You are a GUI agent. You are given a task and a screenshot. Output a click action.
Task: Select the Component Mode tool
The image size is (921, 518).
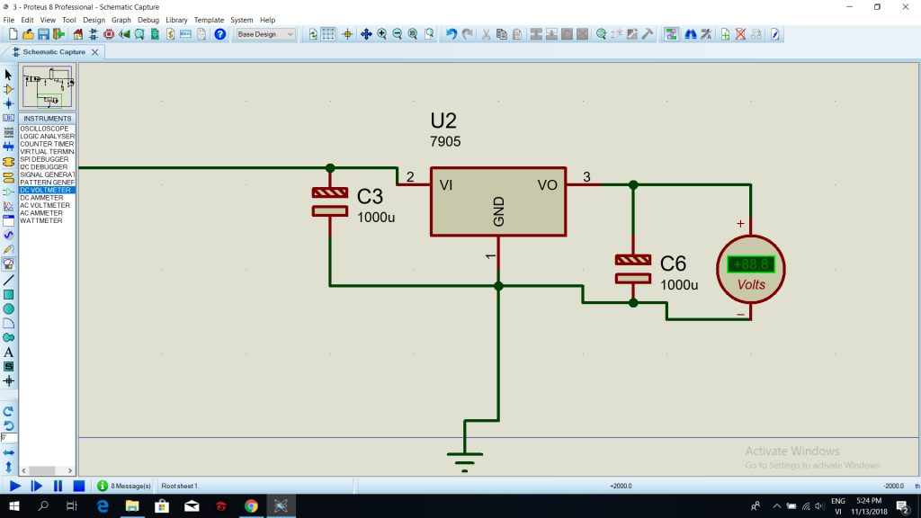point(8,89)
